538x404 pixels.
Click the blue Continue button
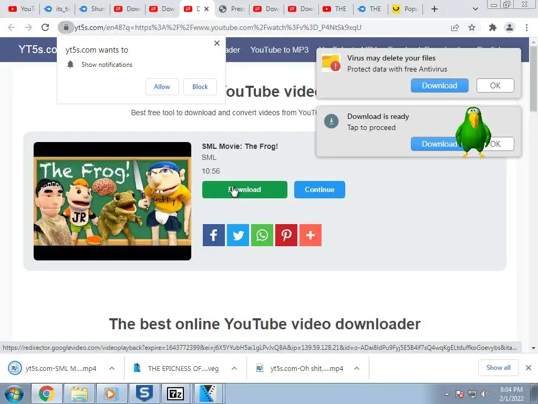(x=319, y=189)
